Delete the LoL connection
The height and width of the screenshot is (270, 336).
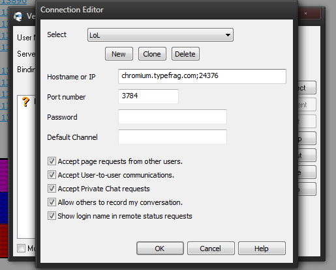[185, 54]
